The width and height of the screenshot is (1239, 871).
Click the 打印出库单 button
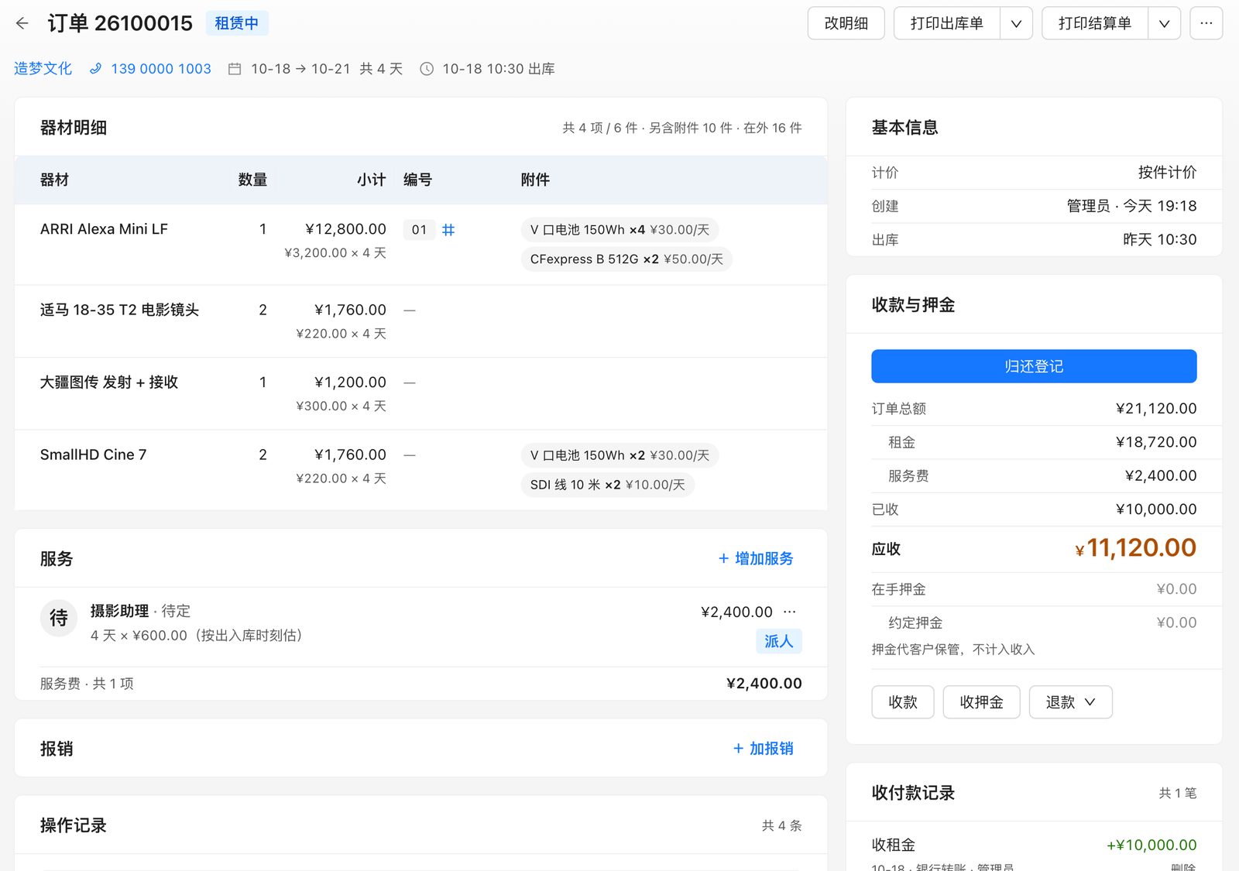947,23
